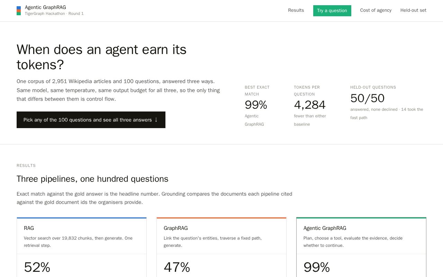Select the 99% best exact match stat
Screen dimensions: 443x277
click(x=256, y=105)
